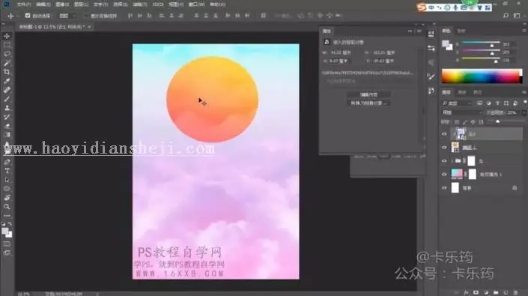Viewport: 528px width, 296px height.
Task: Open the Layers panel flyout menu
Action: 524,92
